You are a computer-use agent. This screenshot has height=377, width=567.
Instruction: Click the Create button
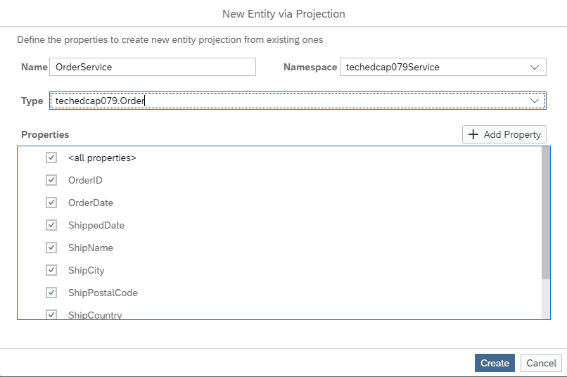click(495, 363)
